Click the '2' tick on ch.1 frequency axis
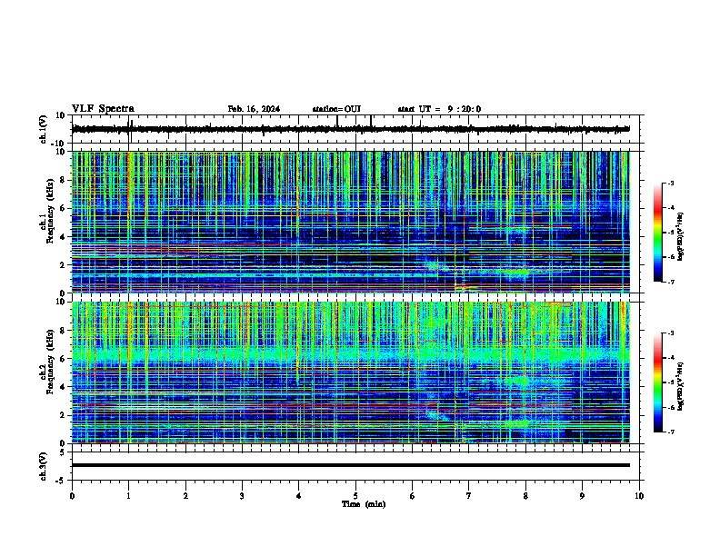720x556 pixels. (64, 264)
